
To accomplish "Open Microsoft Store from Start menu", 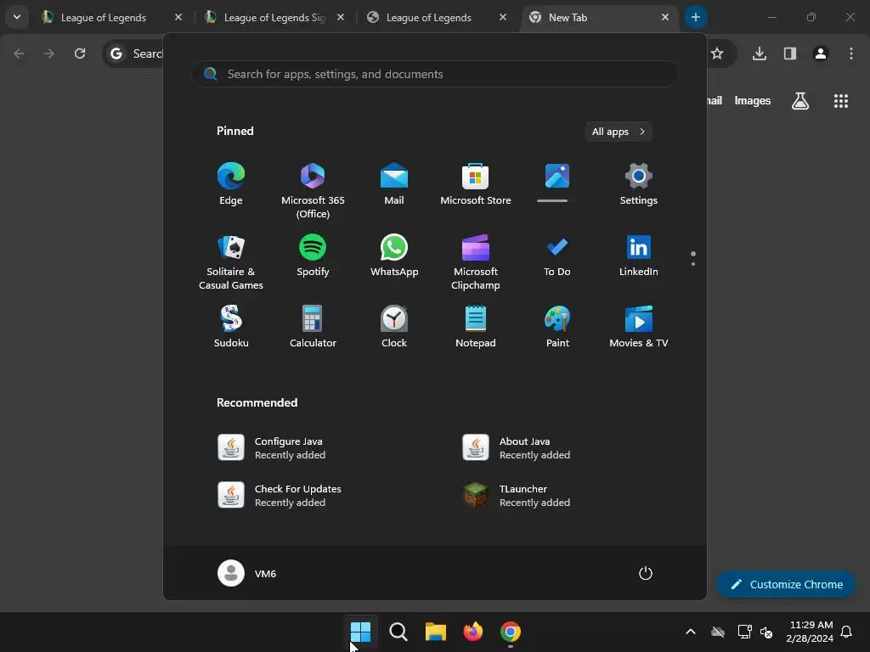I will (x=476, y=185).
